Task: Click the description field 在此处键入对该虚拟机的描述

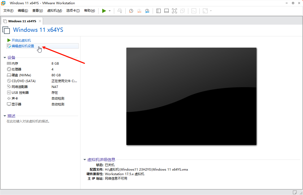Action: coord(28,121)
